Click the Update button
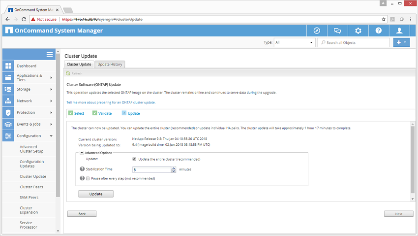 tap(96, 194)
